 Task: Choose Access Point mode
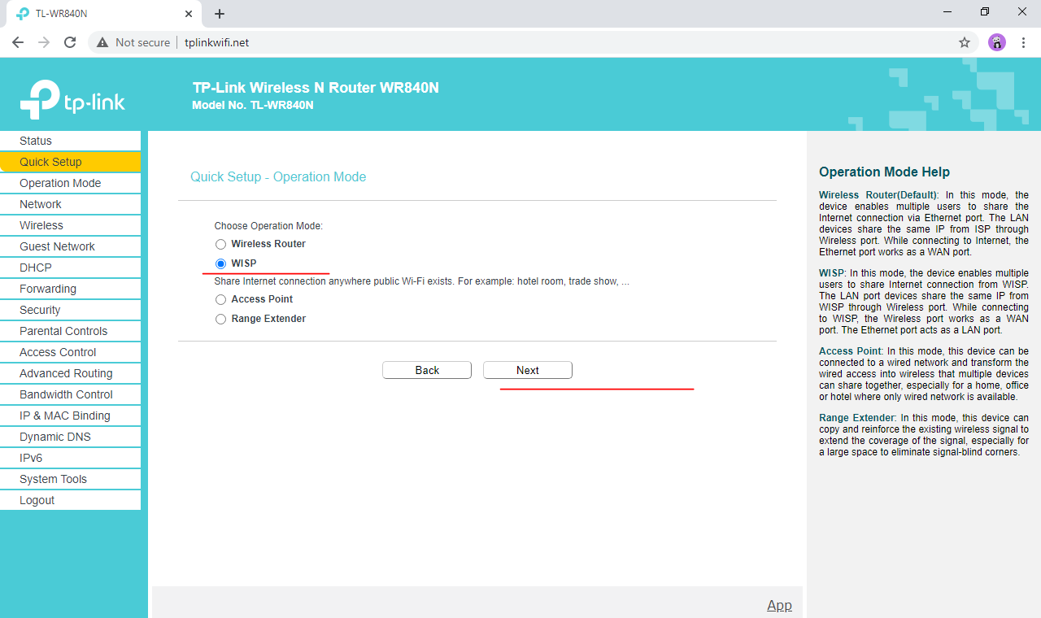coord(220,299)
